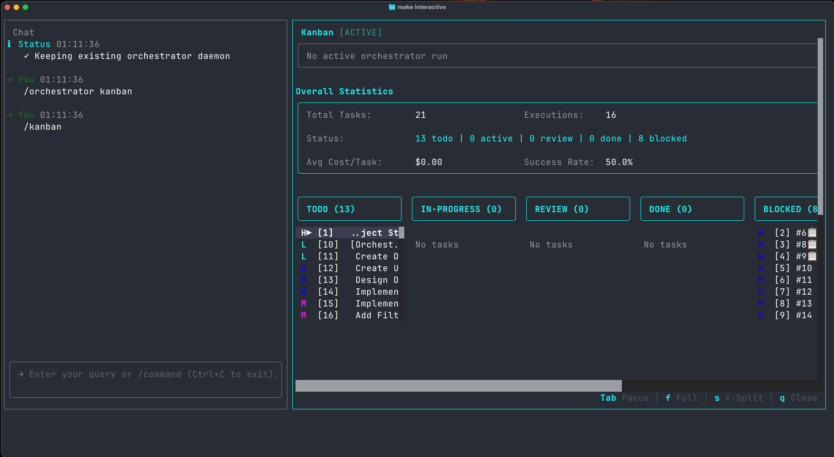Screen dimensions: 834x457
Task: Expand the Overall Statistics section
Action: click(344, 91)
